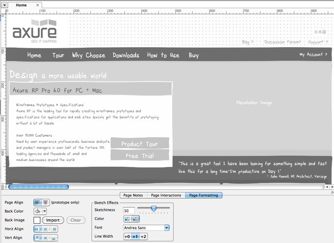Switch to the Page Notes tab
334x243 pixels.
tap(133, 195)
